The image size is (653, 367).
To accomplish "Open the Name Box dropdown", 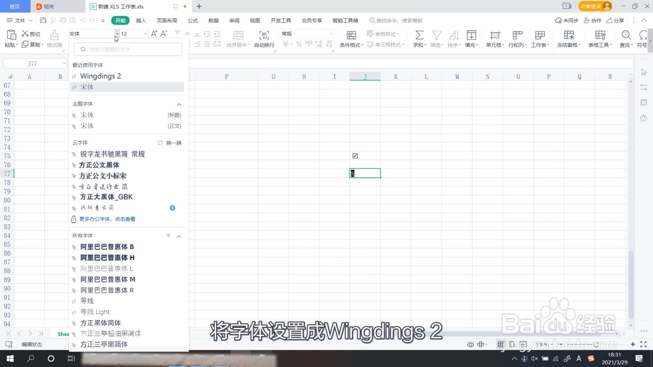I will (64, 64).
